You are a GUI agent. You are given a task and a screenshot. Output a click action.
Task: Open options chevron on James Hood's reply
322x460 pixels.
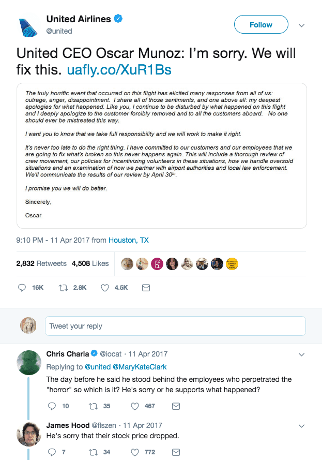pyautogui.click(x=302, y=426)
